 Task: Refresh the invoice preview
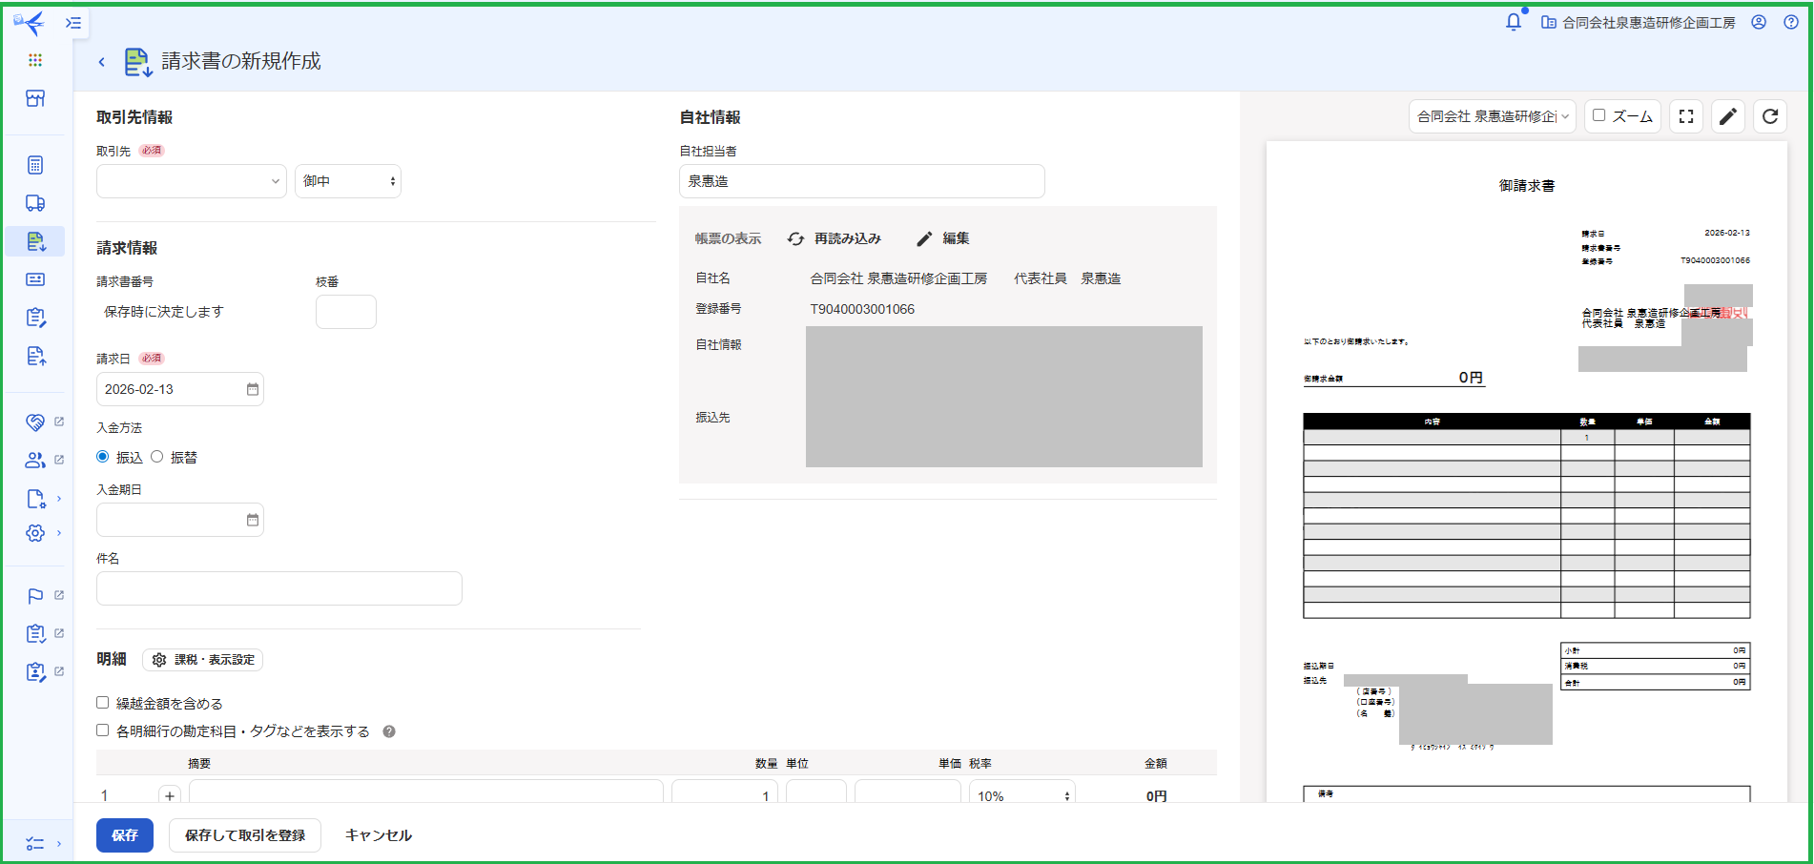pyautogui.click(x=1770, y=116)
